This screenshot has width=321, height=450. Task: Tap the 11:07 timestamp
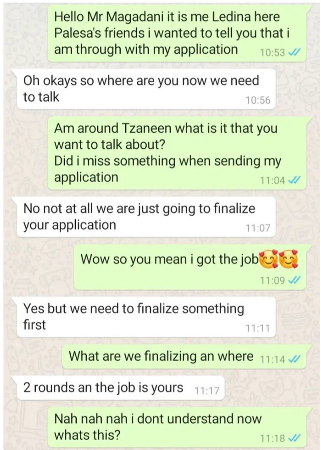(258, 228)
